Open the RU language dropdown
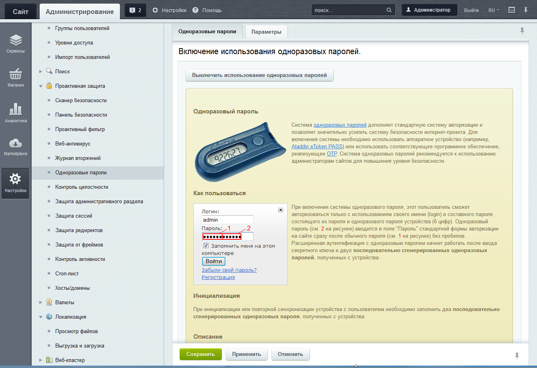Viewport: 537px width, 368px height. click(x=493, y=10)
